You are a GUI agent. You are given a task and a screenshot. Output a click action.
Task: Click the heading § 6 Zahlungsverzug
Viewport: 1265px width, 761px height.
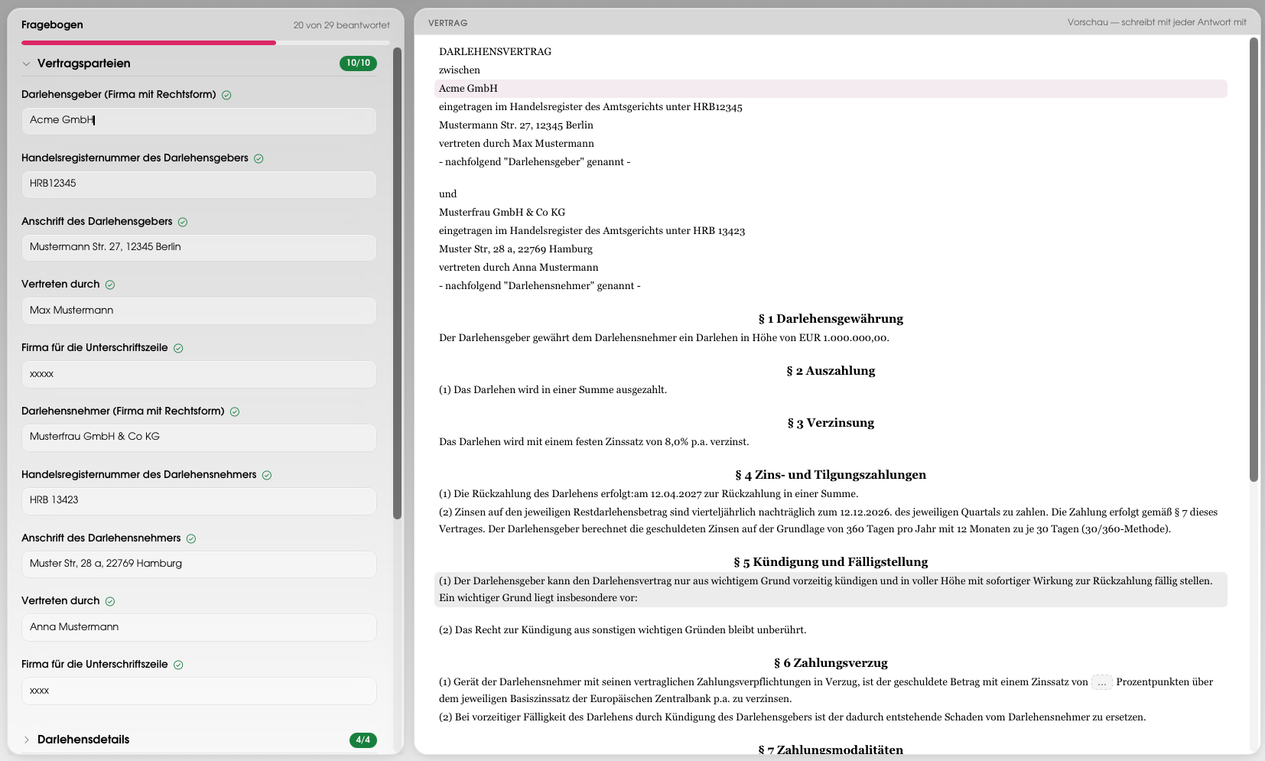click(831, 663)
